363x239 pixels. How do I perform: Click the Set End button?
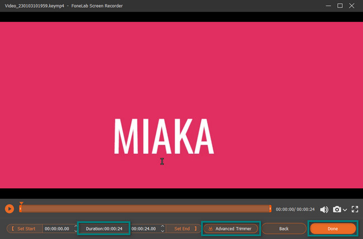184,228
